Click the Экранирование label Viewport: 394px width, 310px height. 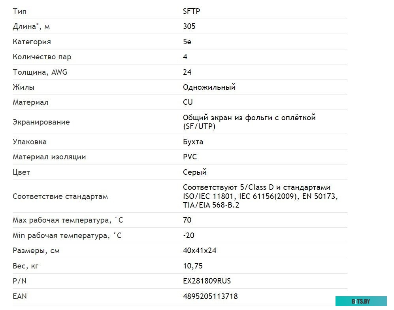point(41,122)
